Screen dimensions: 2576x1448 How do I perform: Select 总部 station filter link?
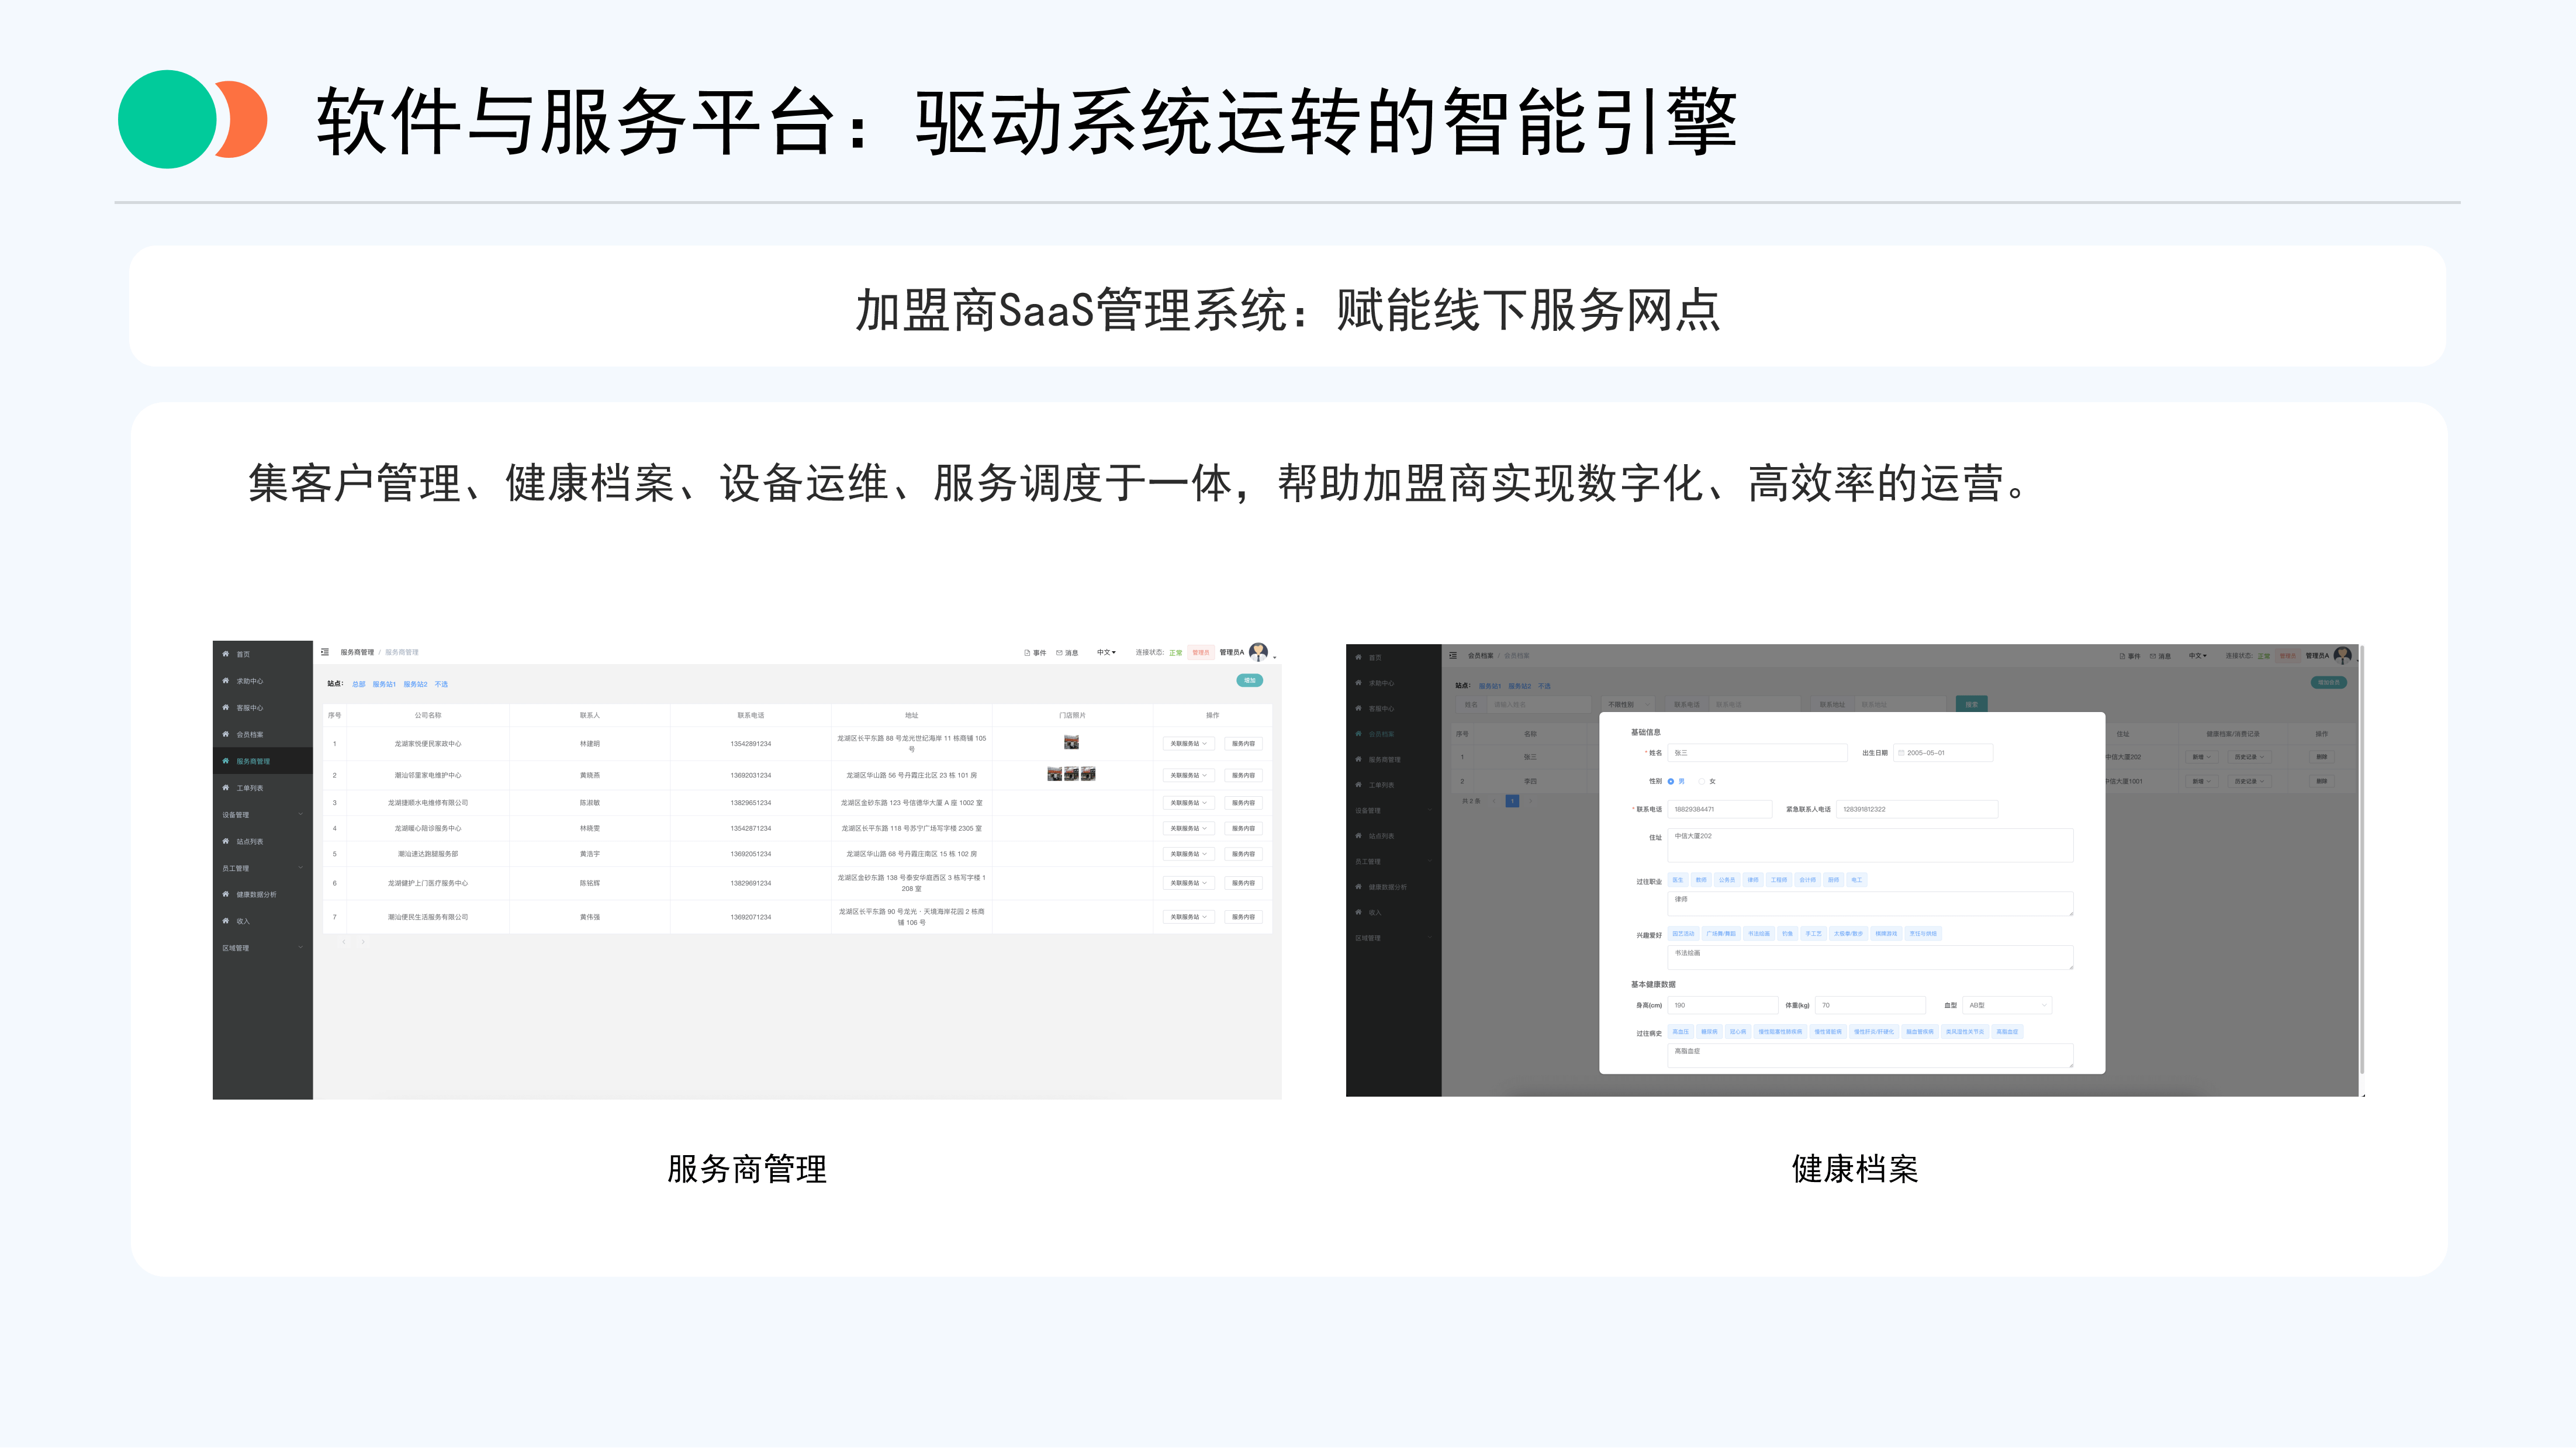coord(358,685)
